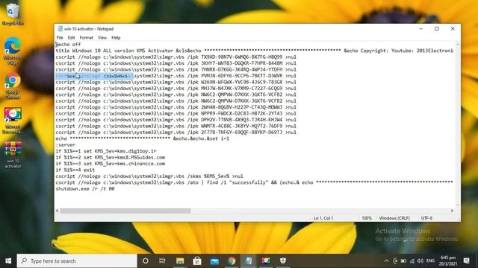Image resolution: width=478 pixels, height=268 pixels.
Task: Click 'UTF-8' encoding in status bar
Action: click(x=426, y=218)
